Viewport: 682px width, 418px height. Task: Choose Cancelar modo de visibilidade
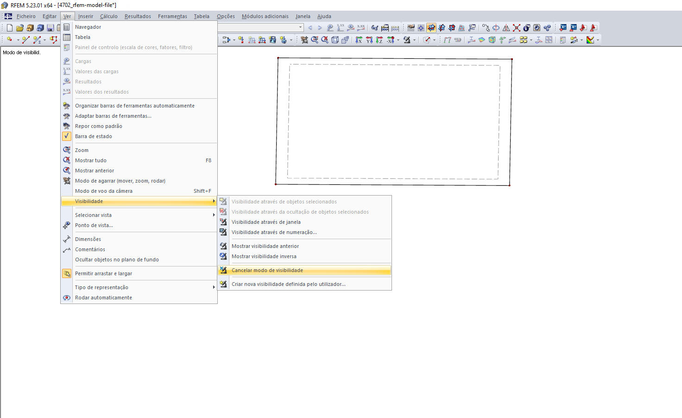coord(304,270)
